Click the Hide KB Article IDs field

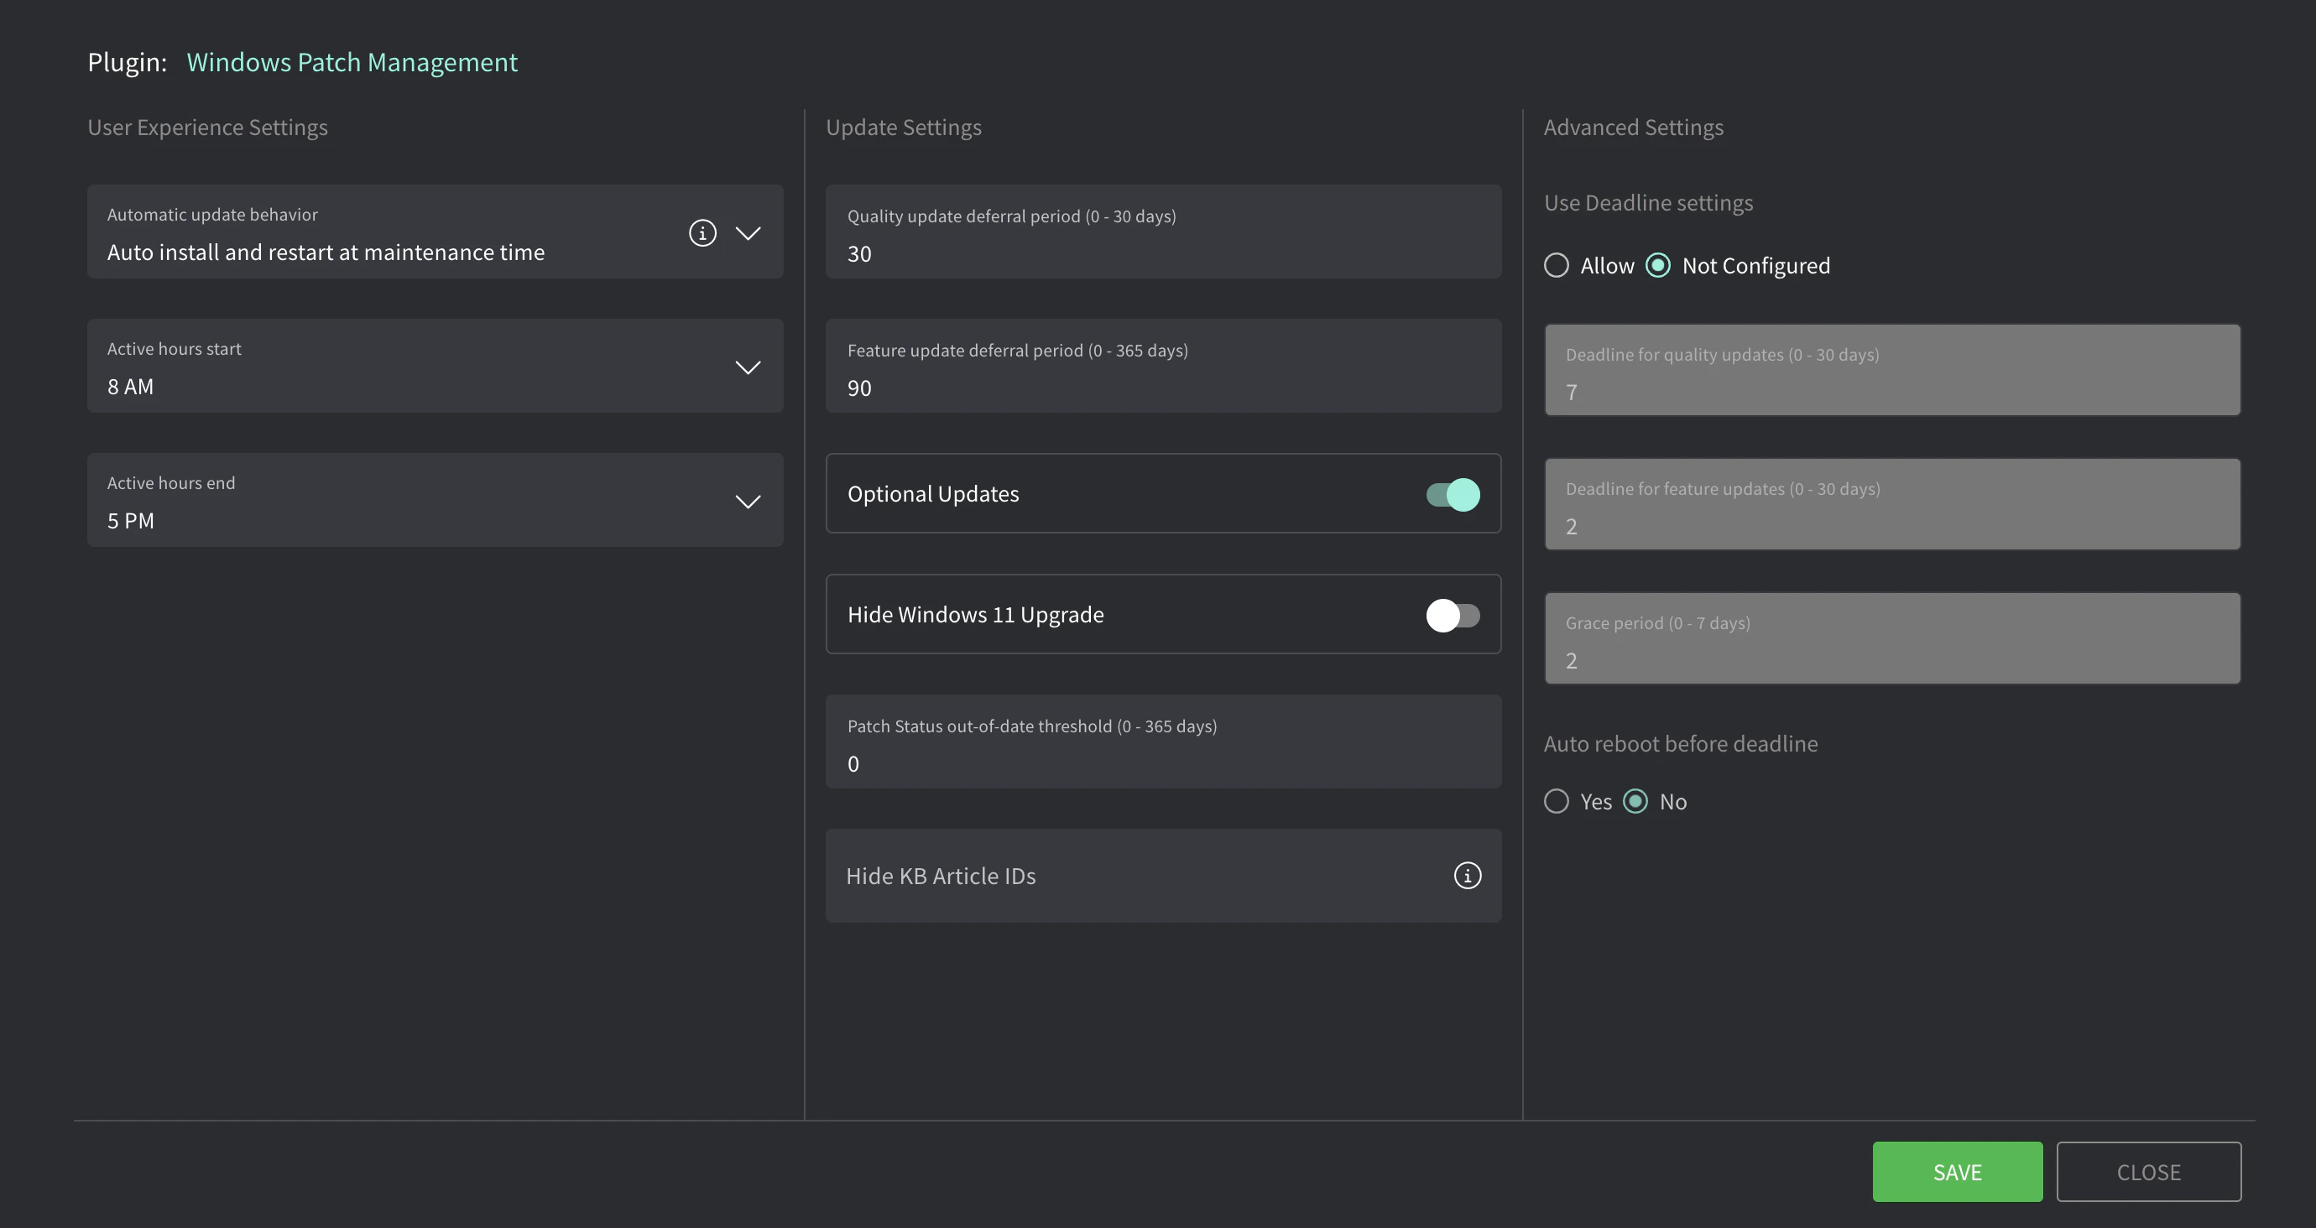click(1133, 876)
